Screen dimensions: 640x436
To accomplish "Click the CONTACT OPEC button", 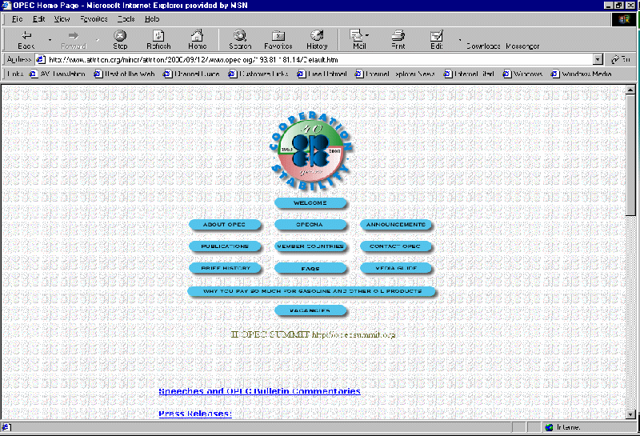I will [396, 246].
